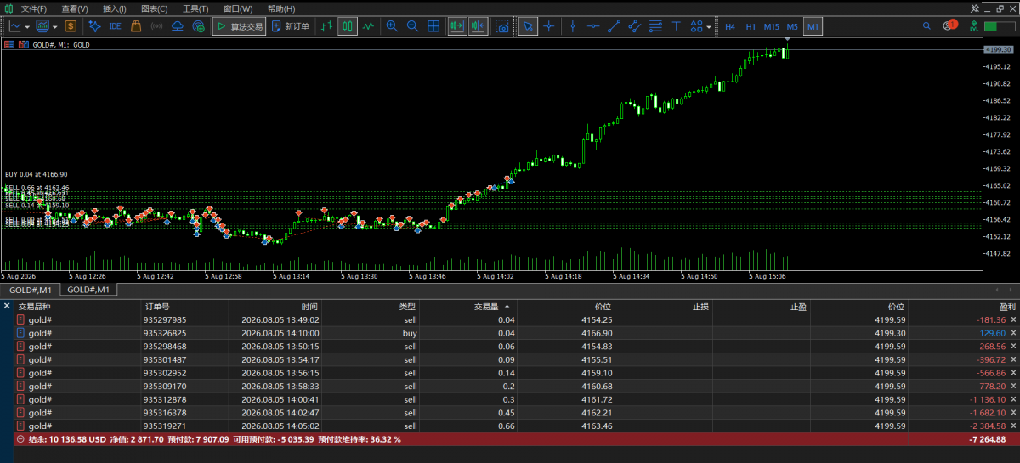The image size is (1020, 463).
Task: Zoom in on the chart
Action: pos(392,26)
